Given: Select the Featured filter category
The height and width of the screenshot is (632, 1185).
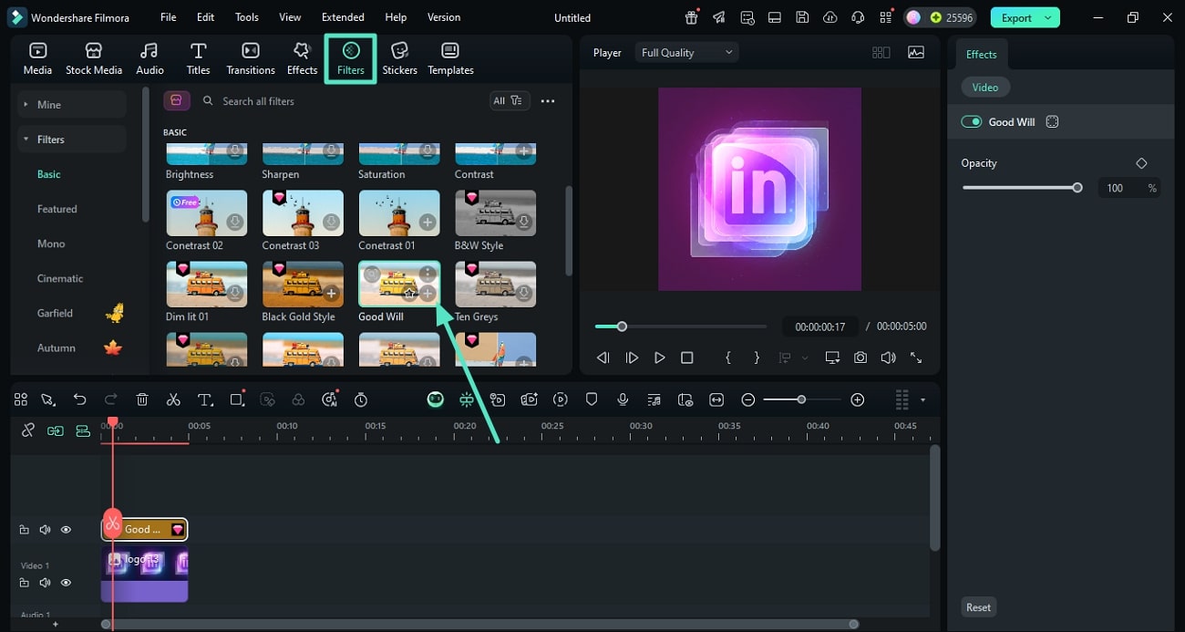Looking at the screenshot, I should (57, 209).
